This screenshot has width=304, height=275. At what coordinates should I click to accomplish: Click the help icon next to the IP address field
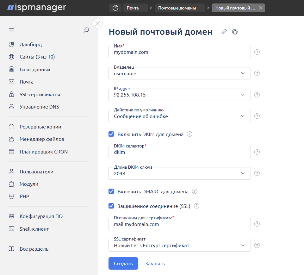click(x=257, y=95)
